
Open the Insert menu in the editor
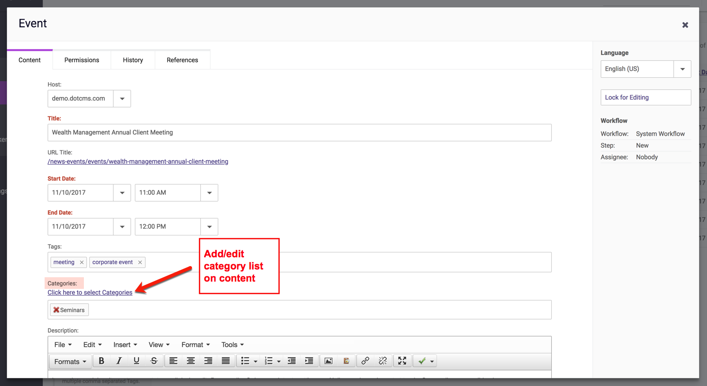pos(125,345)
